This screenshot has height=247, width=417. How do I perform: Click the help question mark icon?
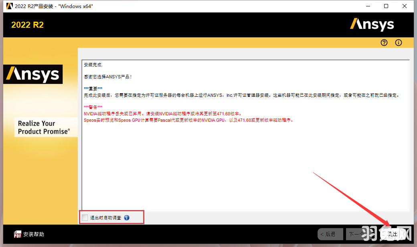coord(384,43)
